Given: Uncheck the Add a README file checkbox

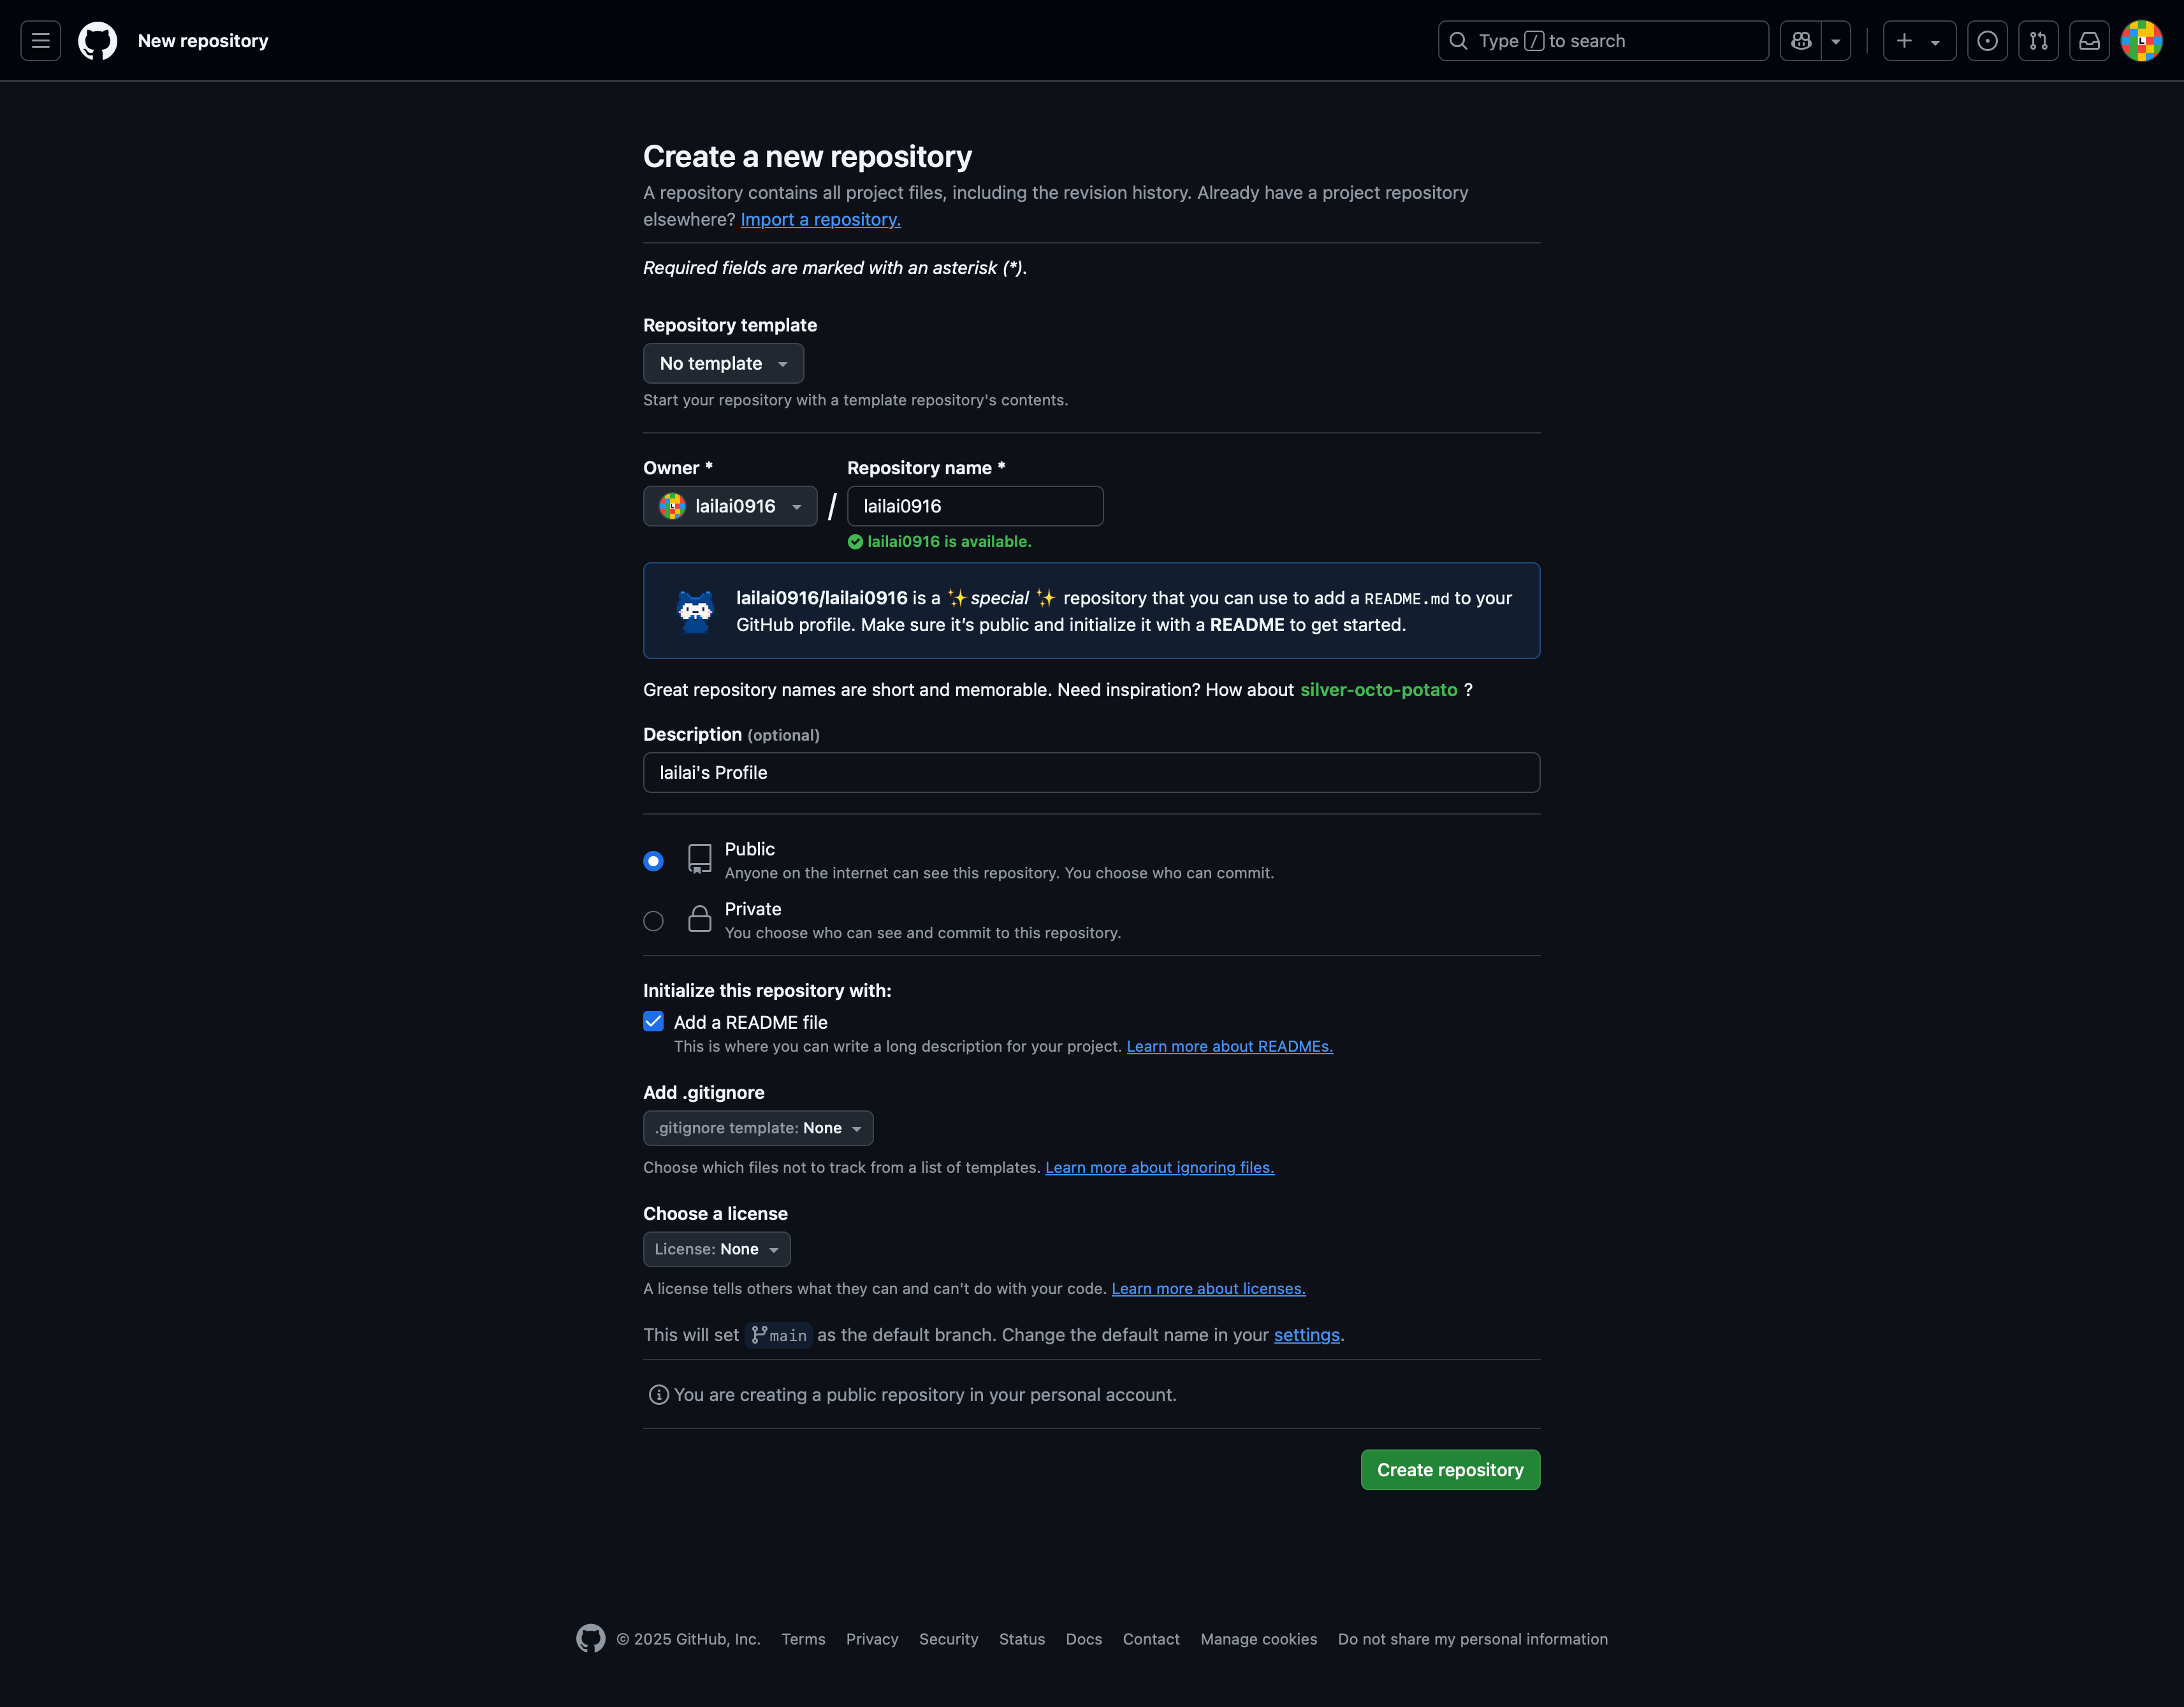Looking at the screenshot, I should pos(653,1021).
